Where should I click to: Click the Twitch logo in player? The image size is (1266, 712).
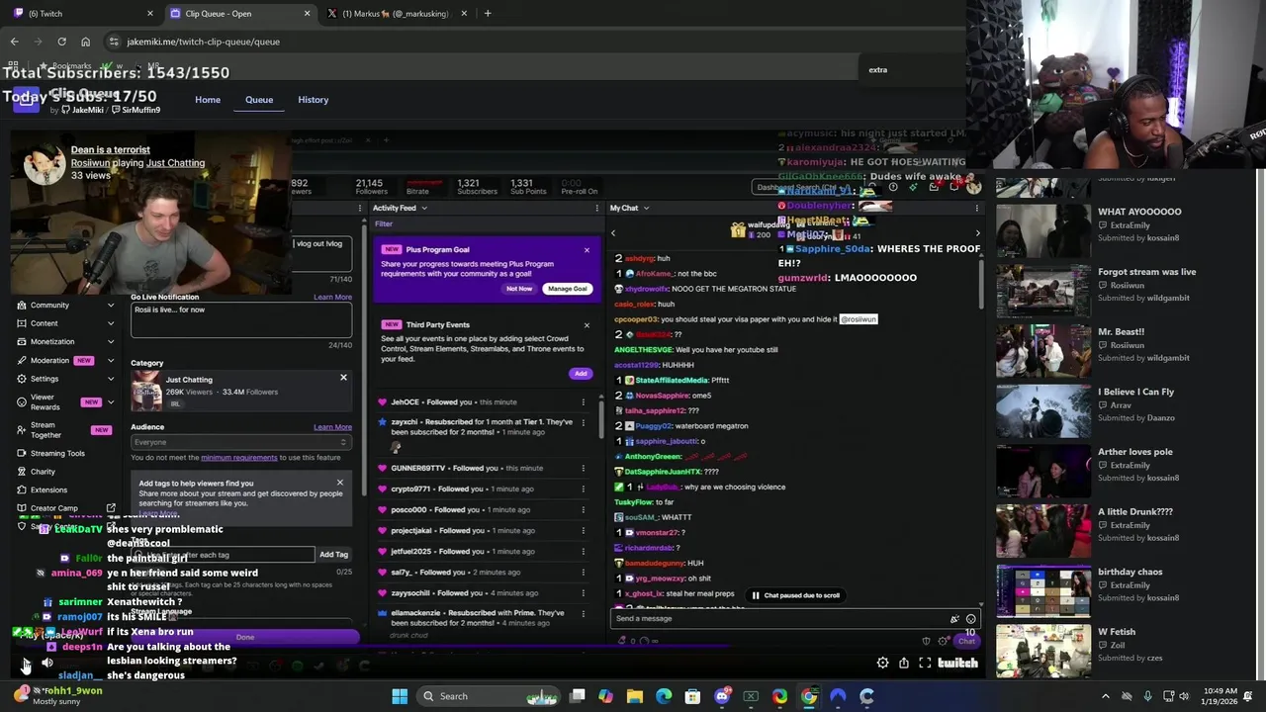957,664
